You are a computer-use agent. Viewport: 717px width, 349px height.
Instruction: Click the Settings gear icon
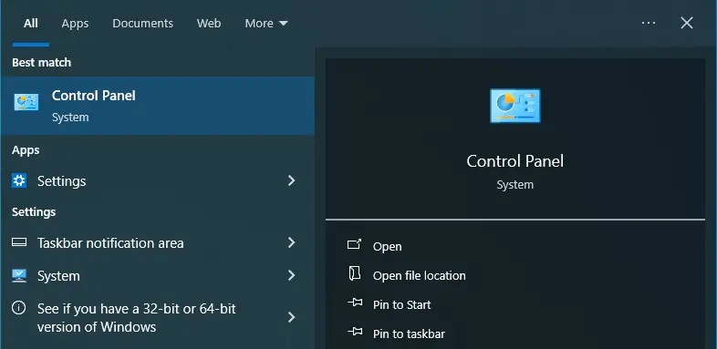tap(19, 180)
